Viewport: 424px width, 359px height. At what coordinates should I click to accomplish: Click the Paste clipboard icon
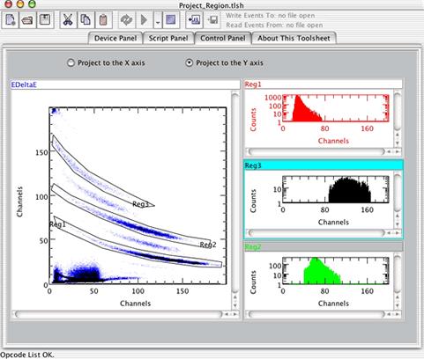(103, 20)
